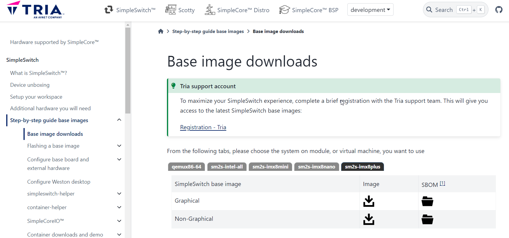Expand Container downloads and demo section
Image resolution: width=509 pixels, height=238 pixels.
pyautogui.click(x=119, y=235)
